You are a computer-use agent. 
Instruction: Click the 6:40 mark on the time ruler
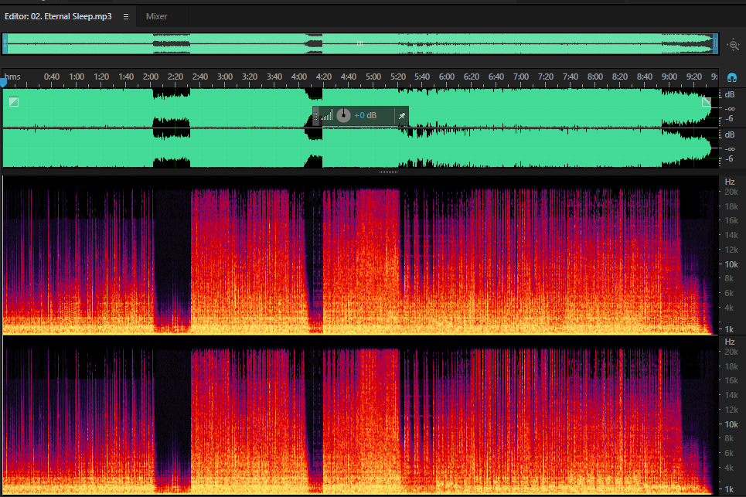[x=496, y=77]
